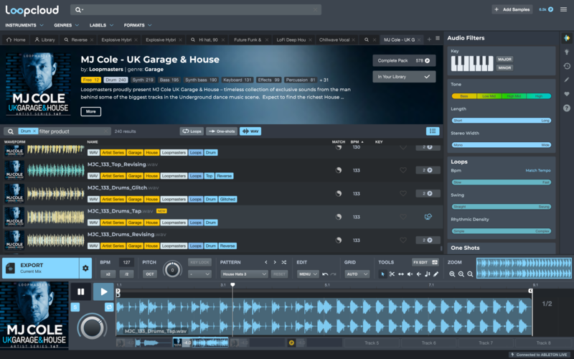
Task: Enable the MAJOR key filter
Action: [504, 59]
